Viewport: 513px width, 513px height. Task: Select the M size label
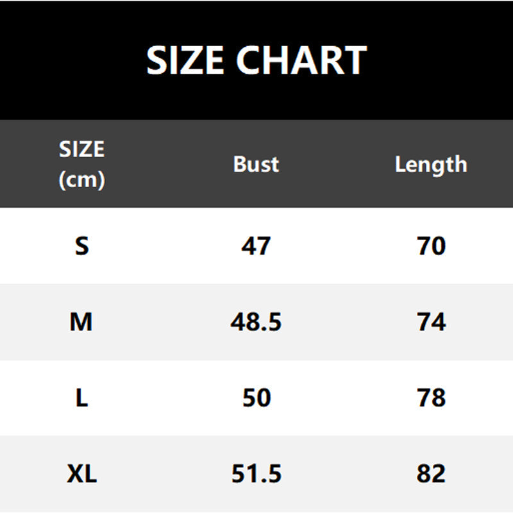81,322
